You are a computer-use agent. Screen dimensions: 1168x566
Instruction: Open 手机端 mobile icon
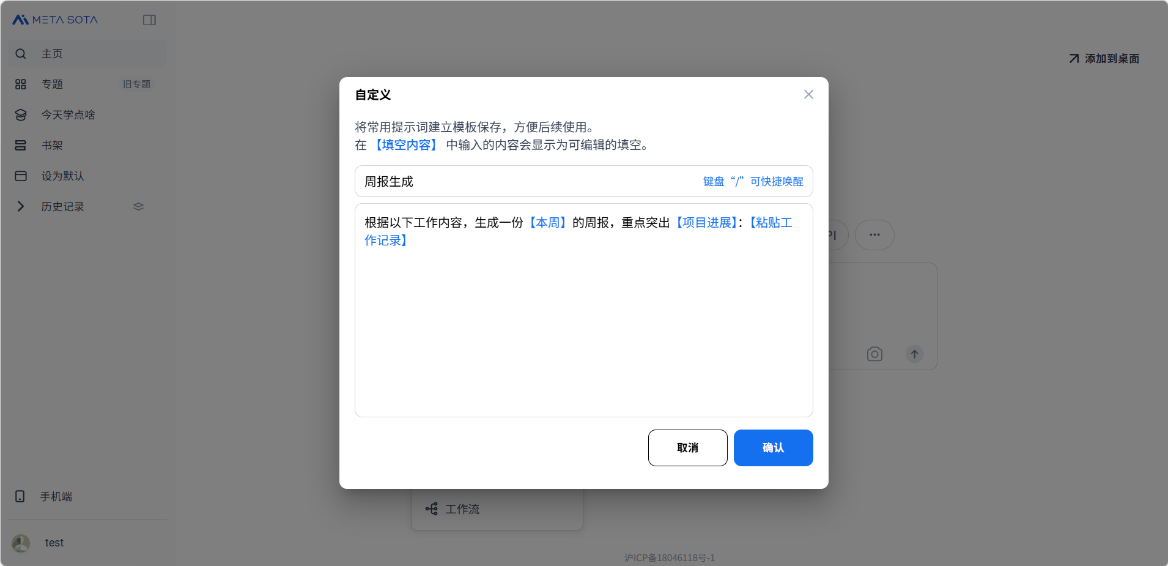point(20,496)
